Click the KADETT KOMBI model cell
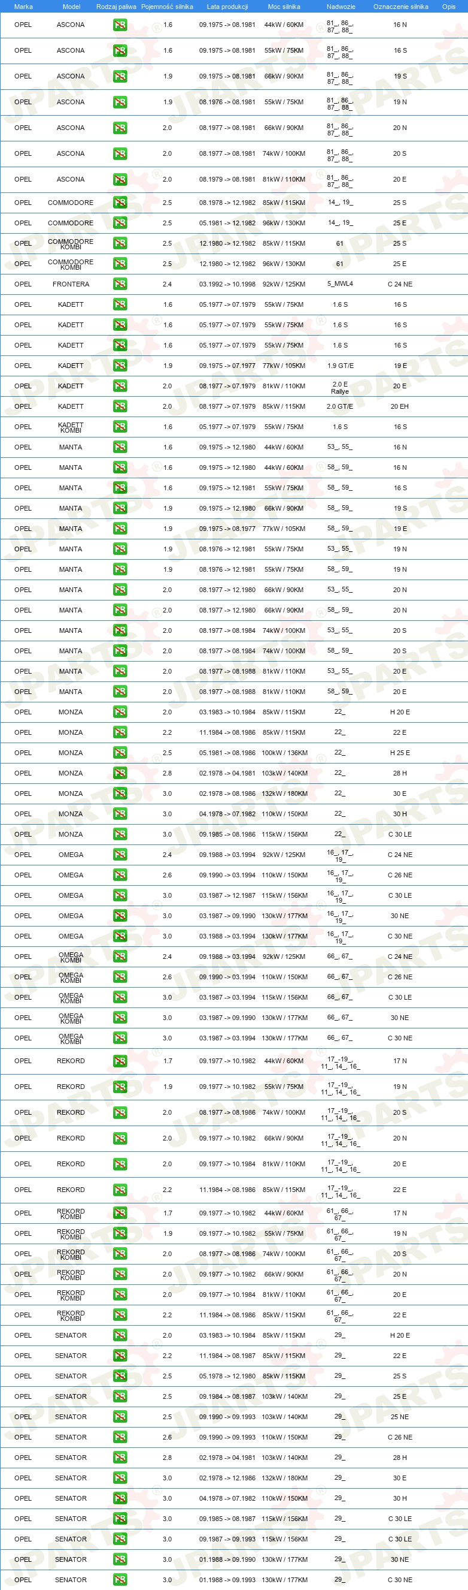The image size is (468, 1590). [71, 427]
